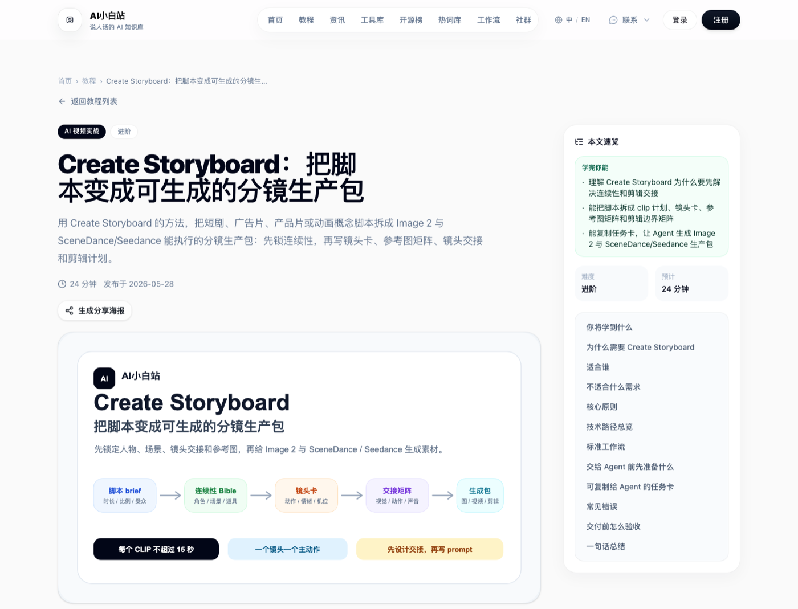Jump to 可复制给 Agent 的任务卡

click(630, 487)
